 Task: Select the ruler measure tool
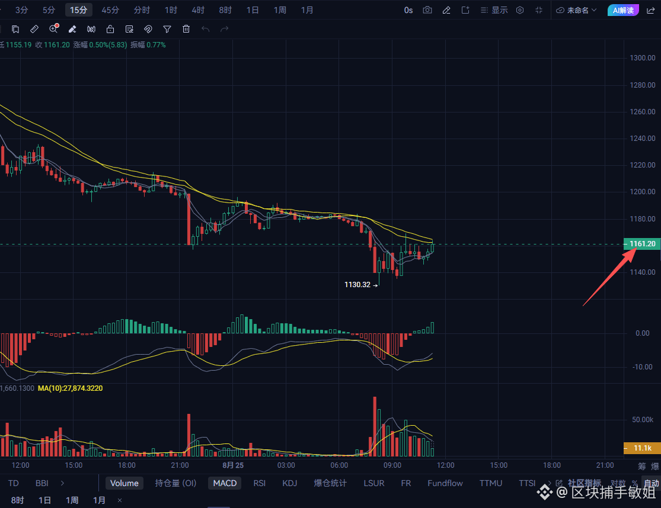click(34, 29)
